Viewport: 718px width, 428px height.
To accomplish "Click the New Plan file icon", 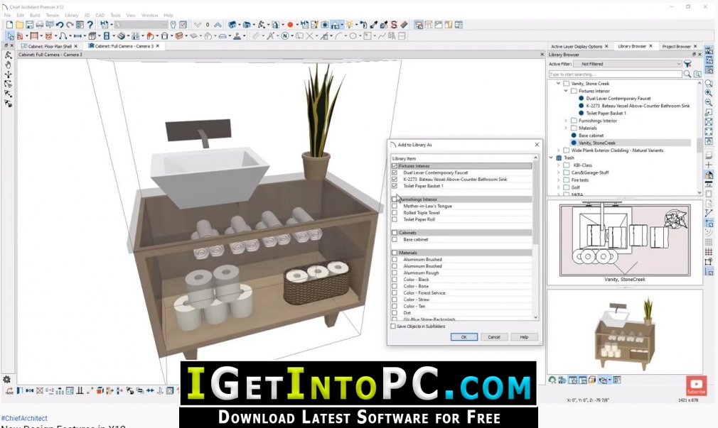I will tap(9, 25).
